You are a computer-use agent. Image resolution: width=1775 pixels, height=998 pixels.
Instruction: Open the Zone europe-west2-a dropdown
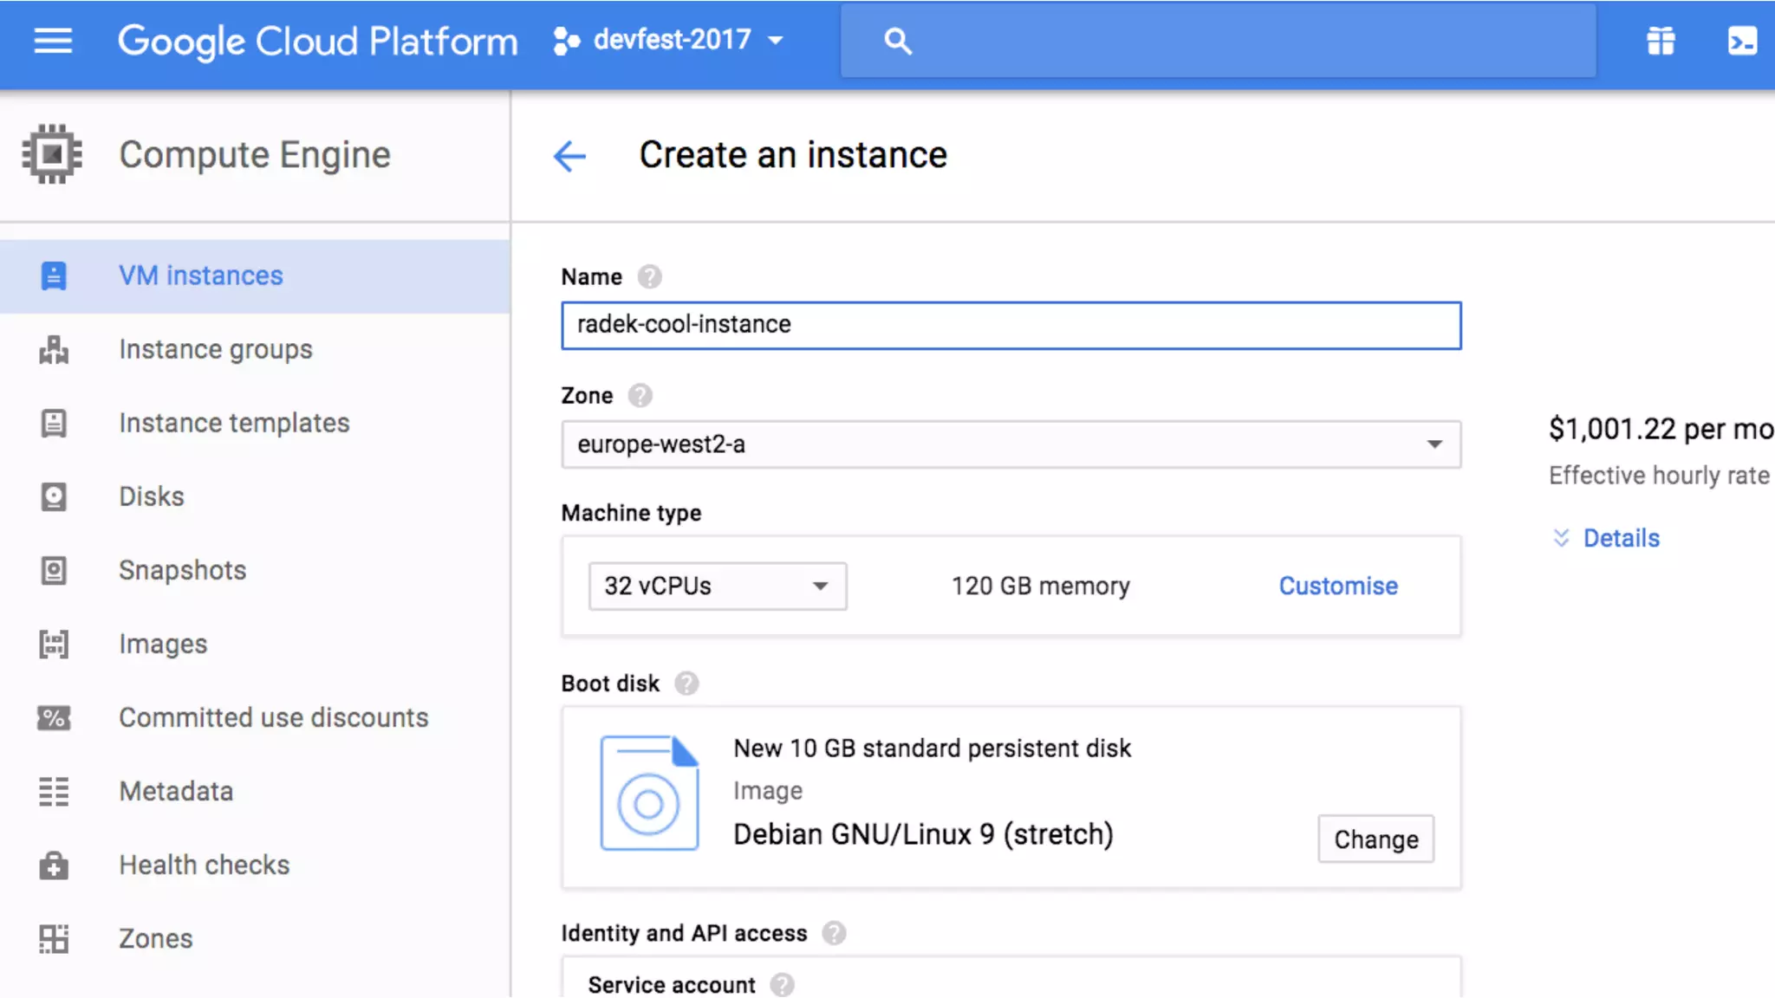1011,444
